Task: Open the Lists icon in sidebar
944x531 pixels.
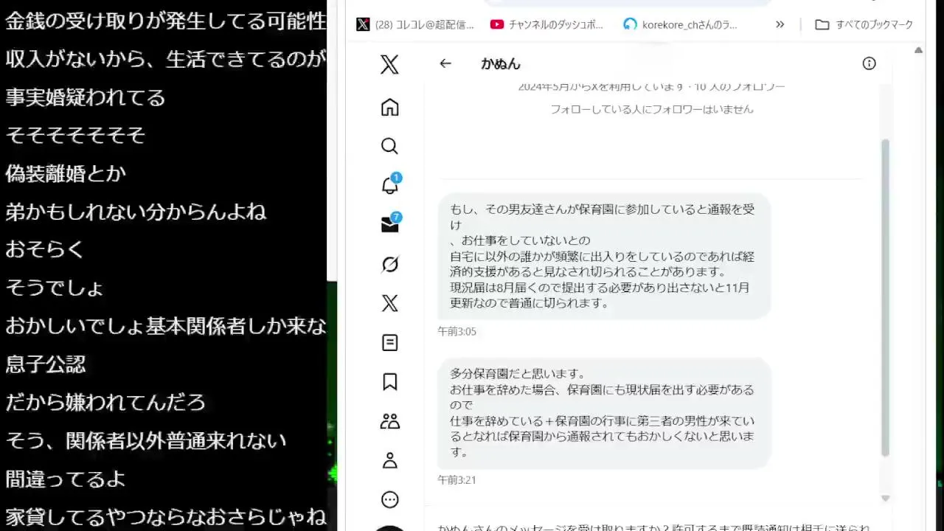Action: (x=389, y=343)
